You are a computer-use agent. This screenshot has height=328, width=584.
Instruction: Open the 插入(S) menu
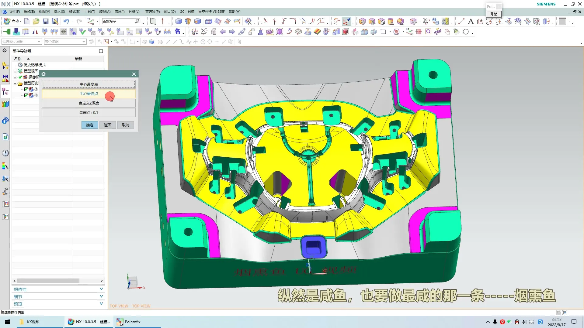coord(59,12)
